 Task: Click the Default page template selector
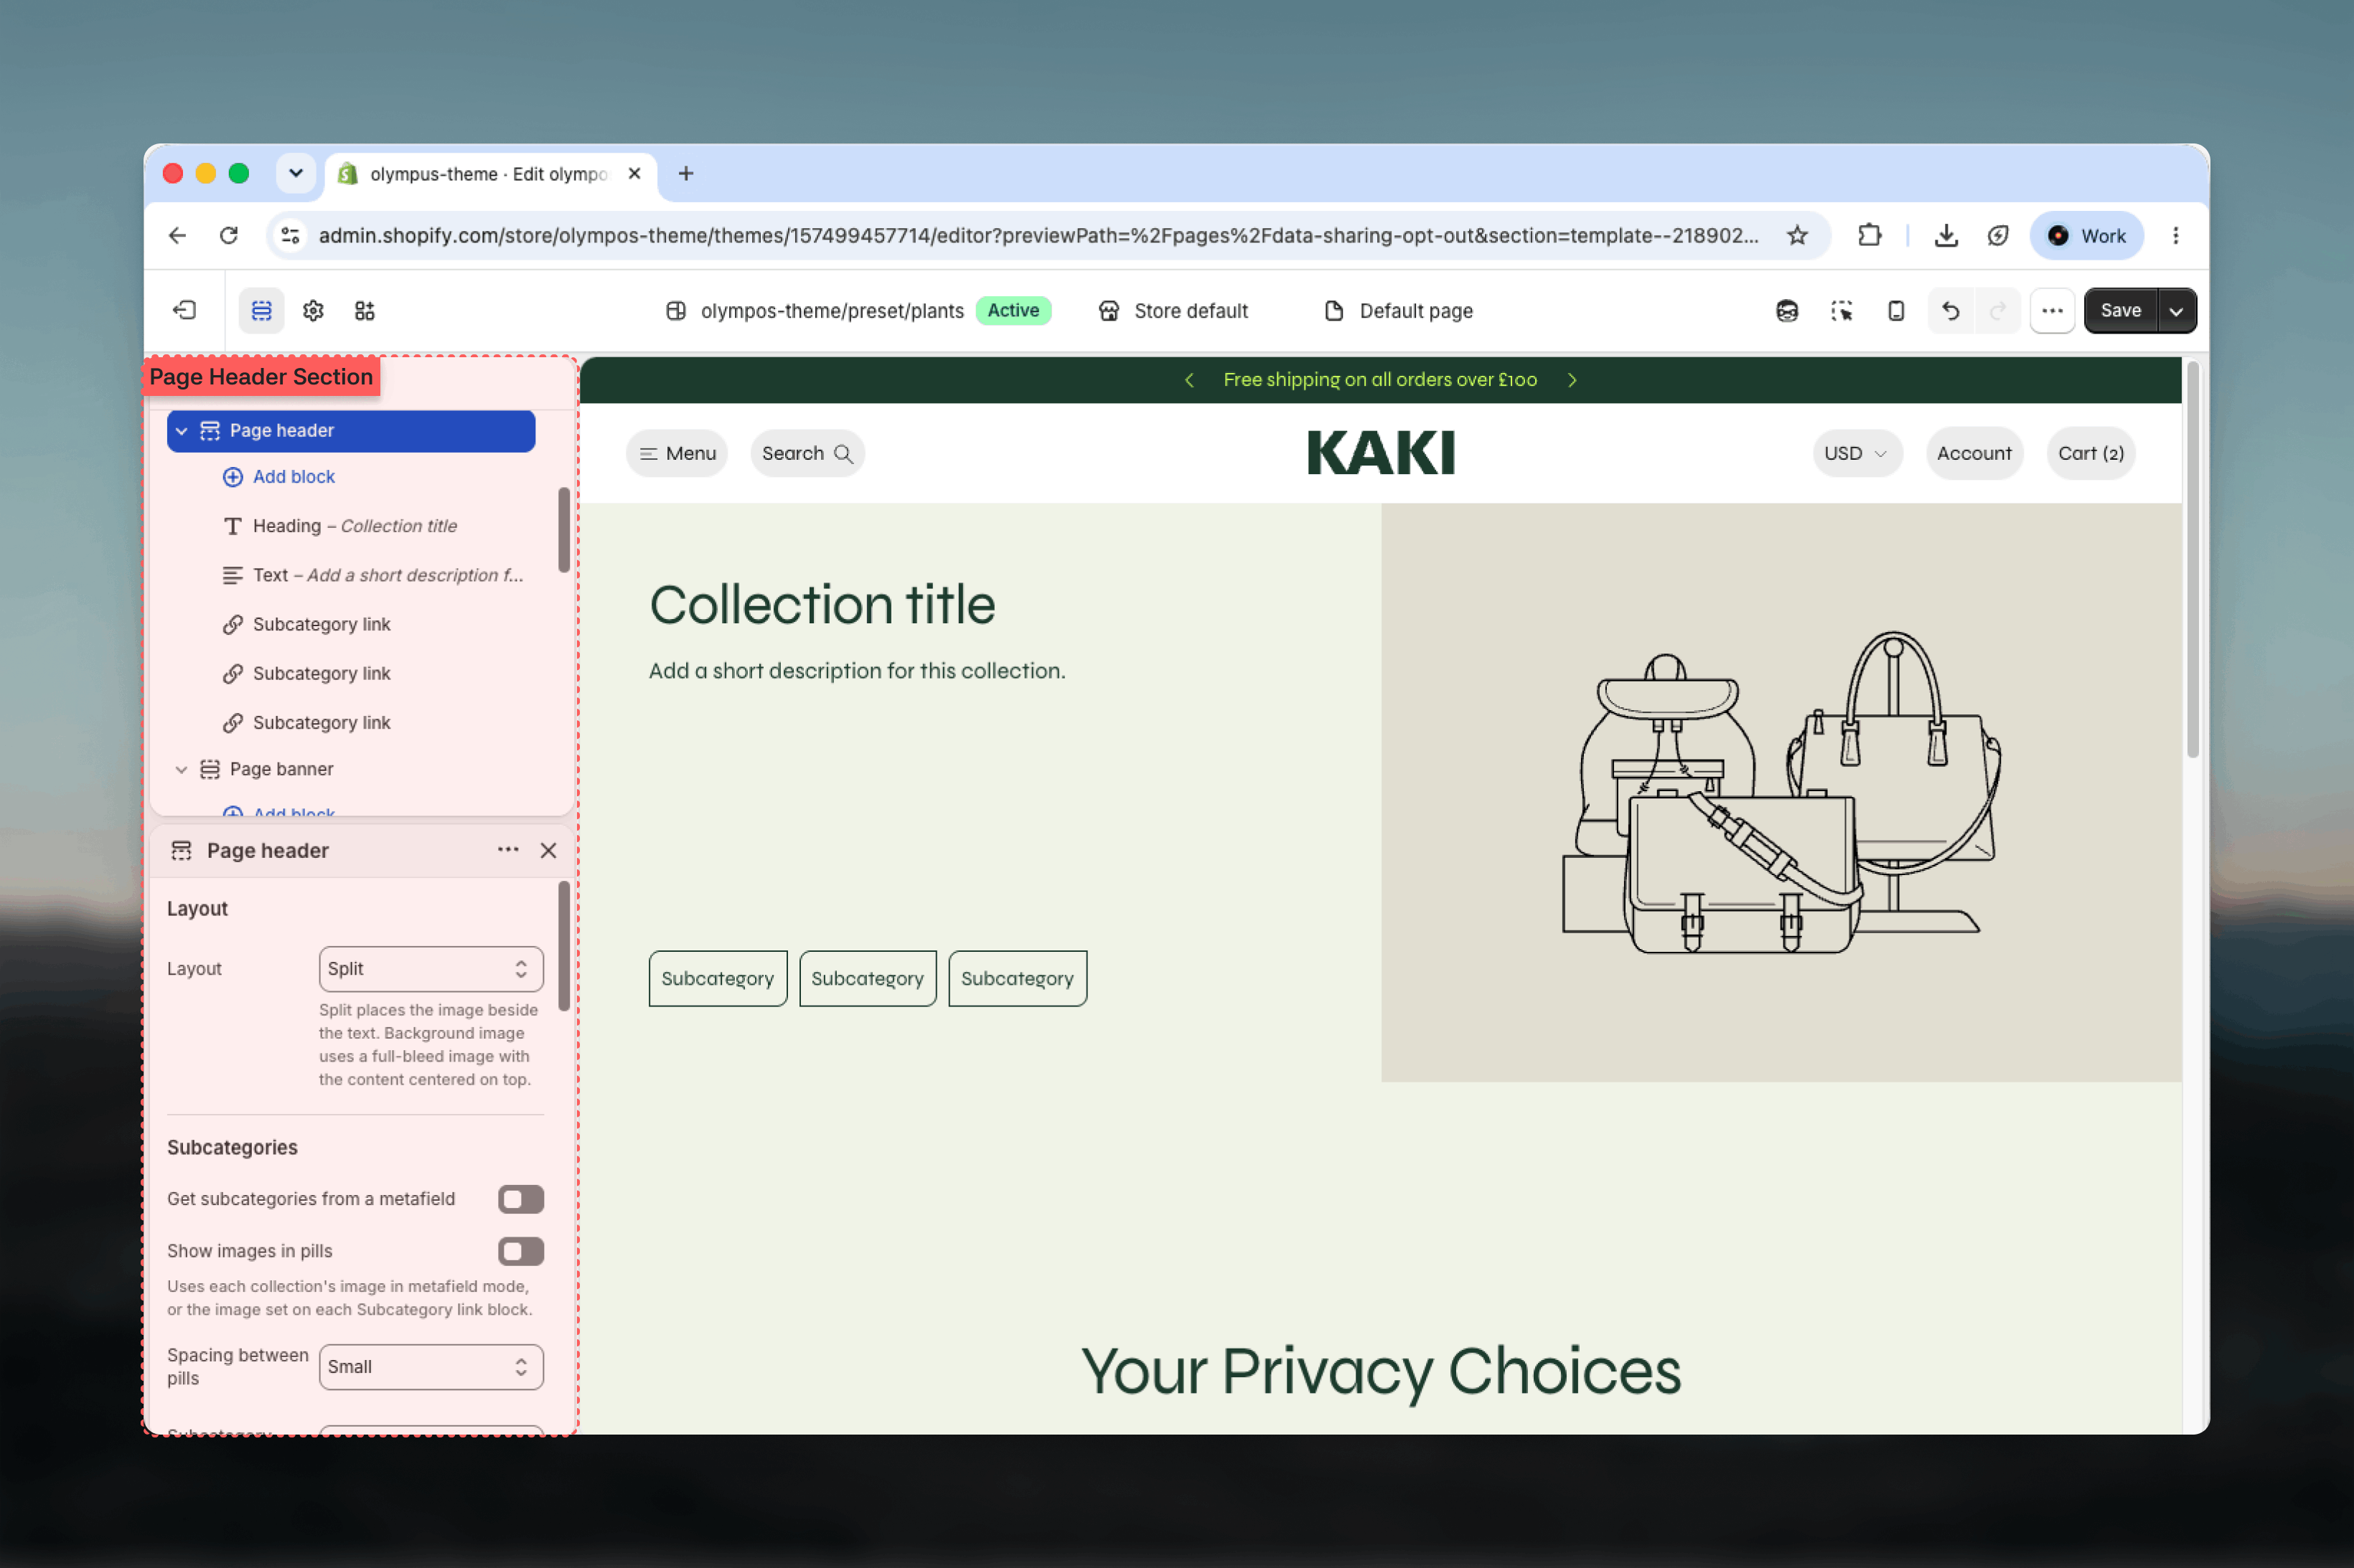1397,310
